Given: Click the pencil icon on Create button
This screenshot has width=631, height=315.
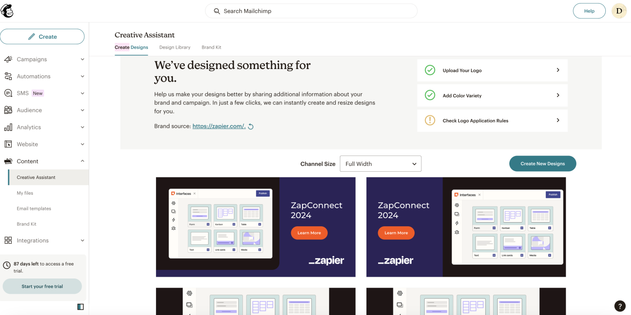Looking at the screenshot, I should (x=32, y=37).
